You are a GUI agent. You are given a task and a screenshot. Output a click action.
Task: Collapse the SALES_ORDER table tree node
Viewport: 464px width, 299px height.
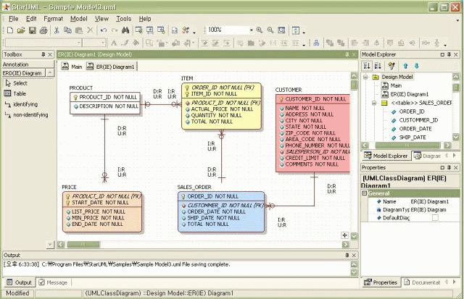(x=375, y=103)
